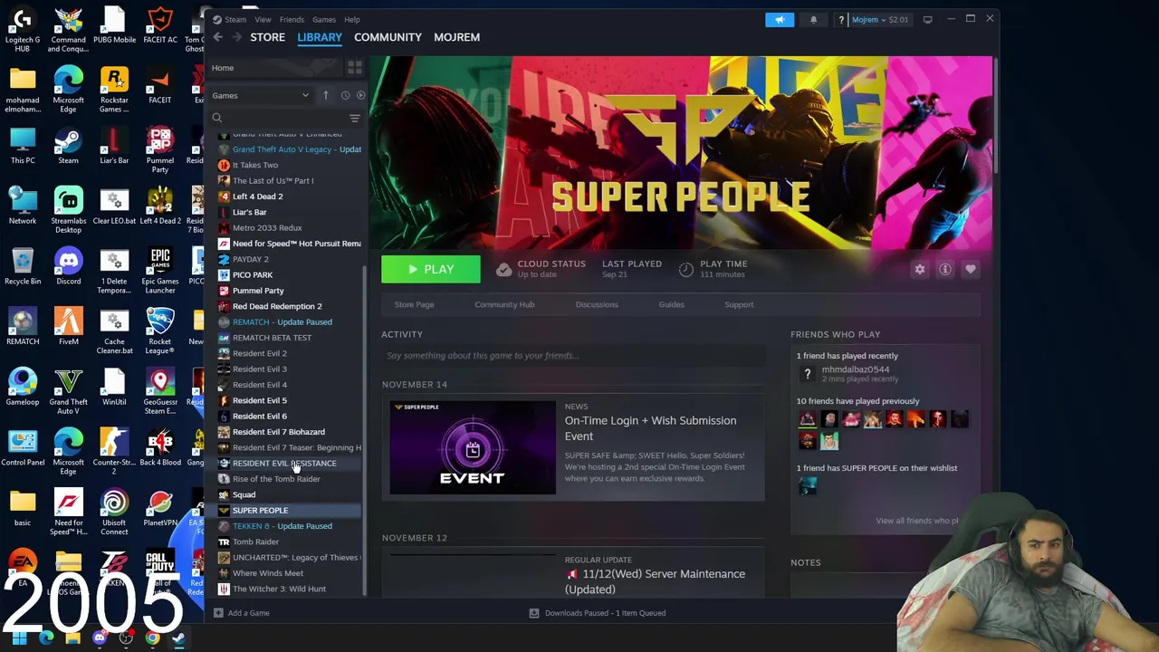
Task: Open the Help menu
Action: point(352,19)
